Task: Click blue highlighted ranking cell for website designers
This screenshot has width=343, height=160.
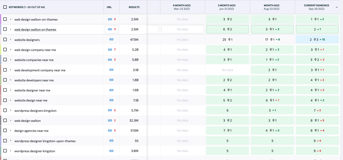Action: click(x=317, y=39)
